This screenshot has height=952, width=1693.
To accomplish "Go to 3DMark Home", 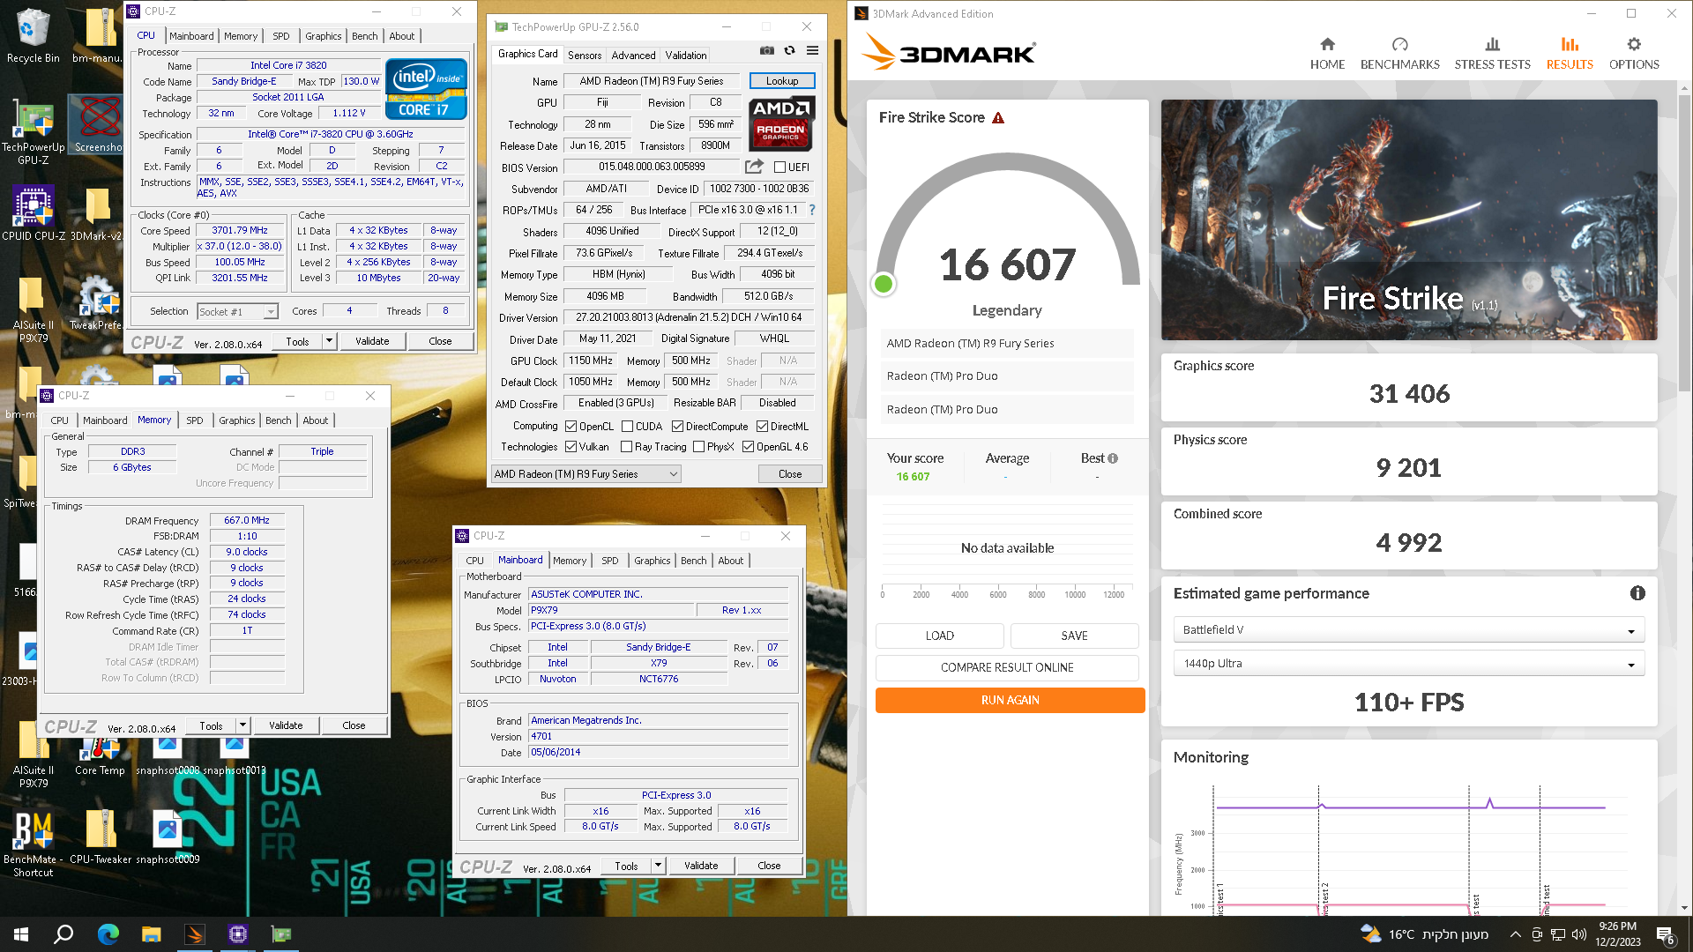I will tap(1327, 53).
